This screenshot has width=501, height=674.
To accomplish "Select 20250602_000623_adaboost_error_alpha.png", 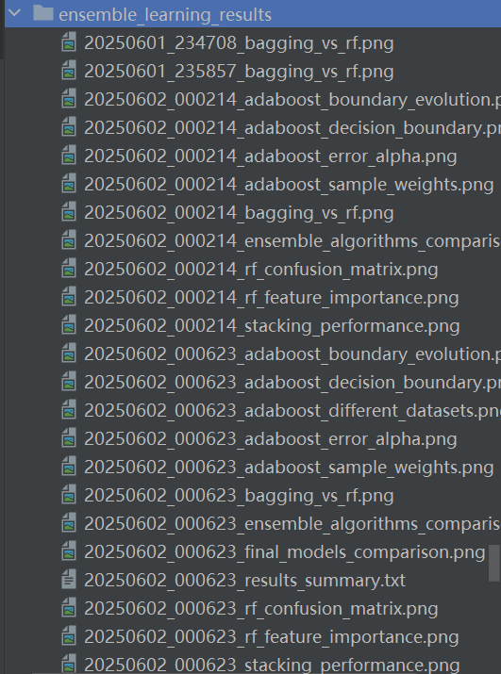I will (x=271, y=439).
